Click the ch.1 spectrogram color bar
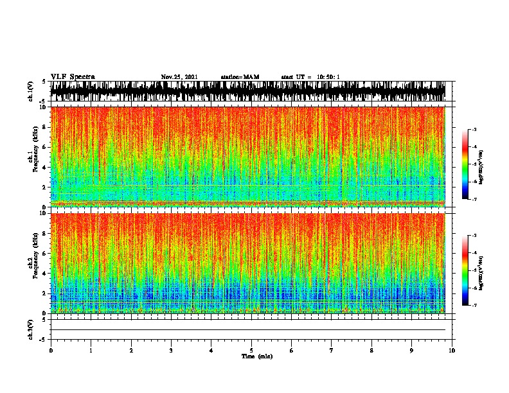 (x=465, y=164)
